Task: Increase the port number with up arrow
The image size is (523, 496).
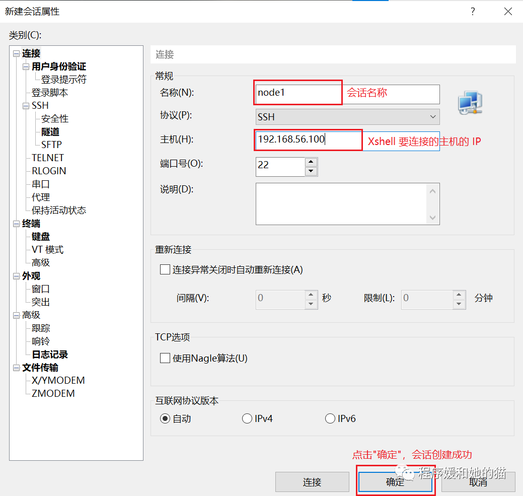Action: (x=311, y=162)
